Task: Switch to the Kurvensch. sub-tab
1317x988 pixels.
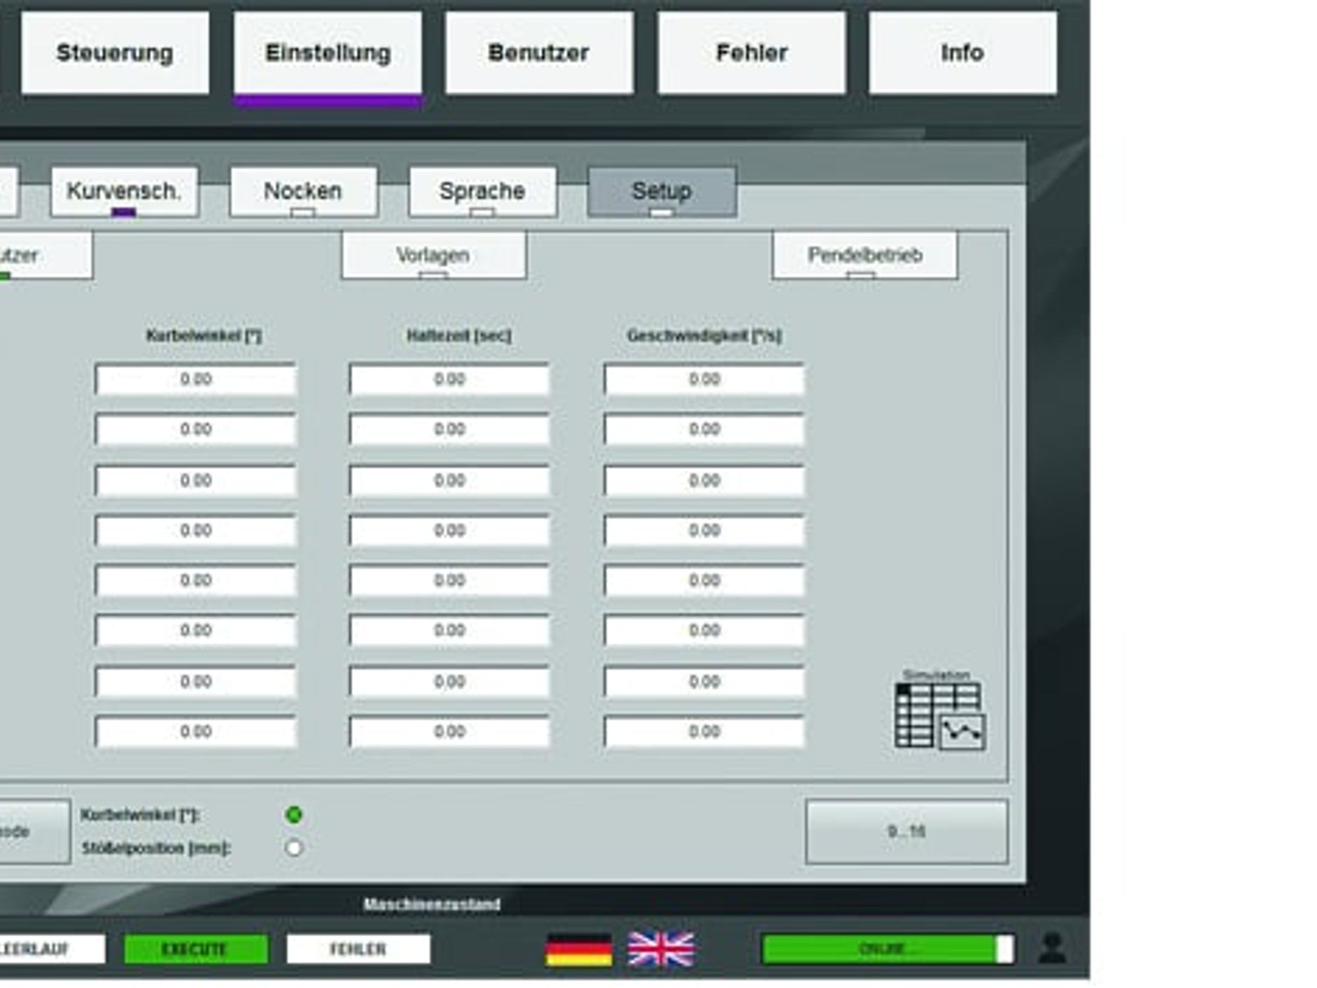Action: click(124, 192)
